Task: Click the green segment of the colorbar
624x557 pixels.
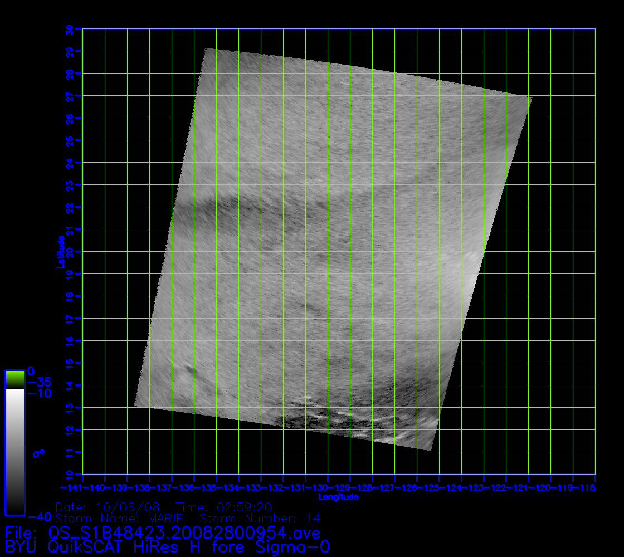Action: point(14,379)
